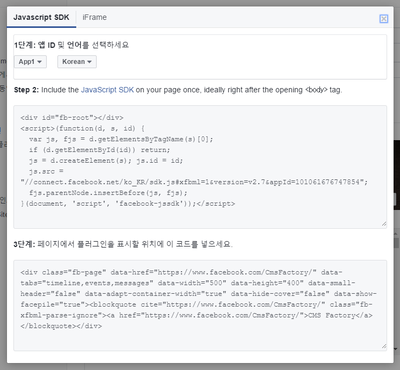Screen dimensions: 400x370
Task: Open the App1 app ID dropdown
Action: pyautogui.click(x=30, y=62)
